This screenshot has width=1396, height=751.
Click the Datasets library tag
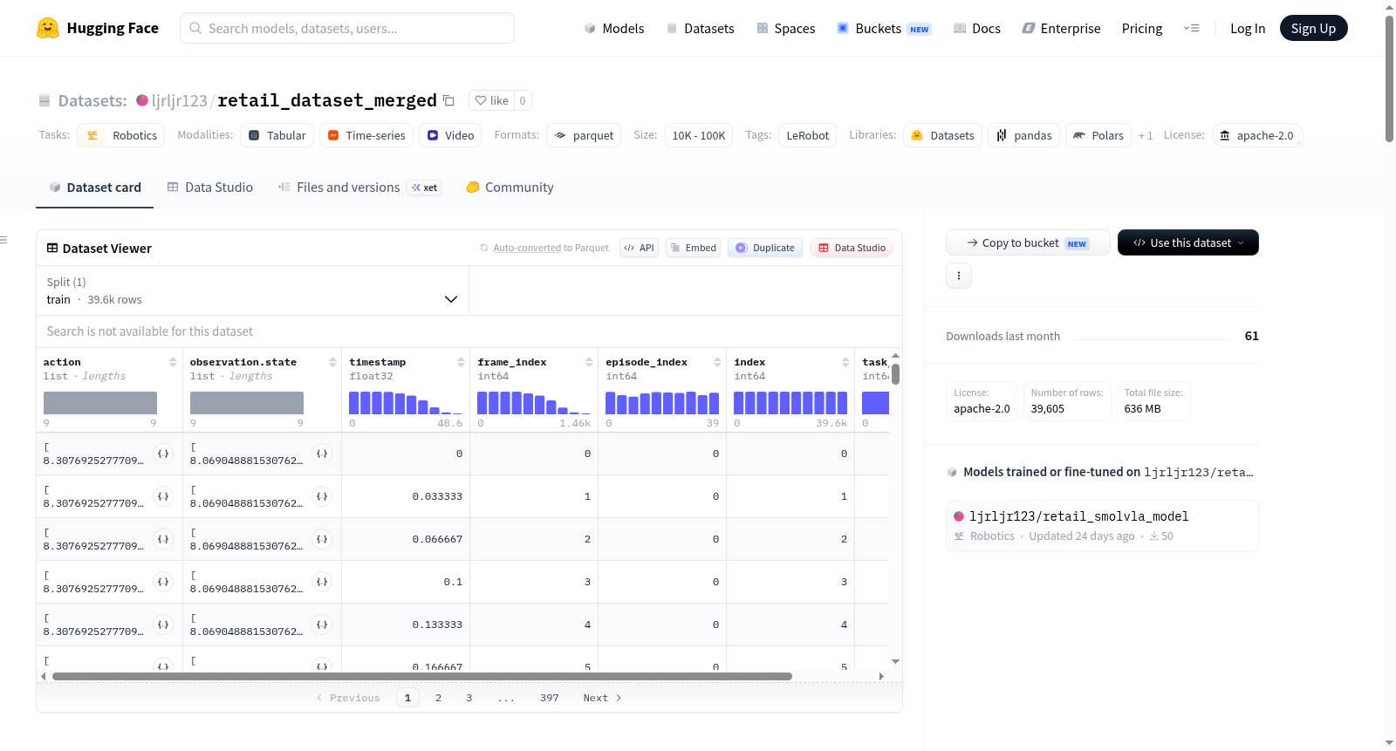tap(943, 135)
